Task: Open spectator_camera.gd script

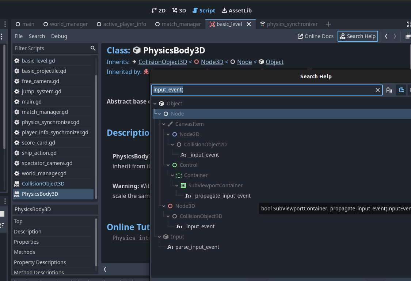Action: pyautogui.click(x=53, y=163)
